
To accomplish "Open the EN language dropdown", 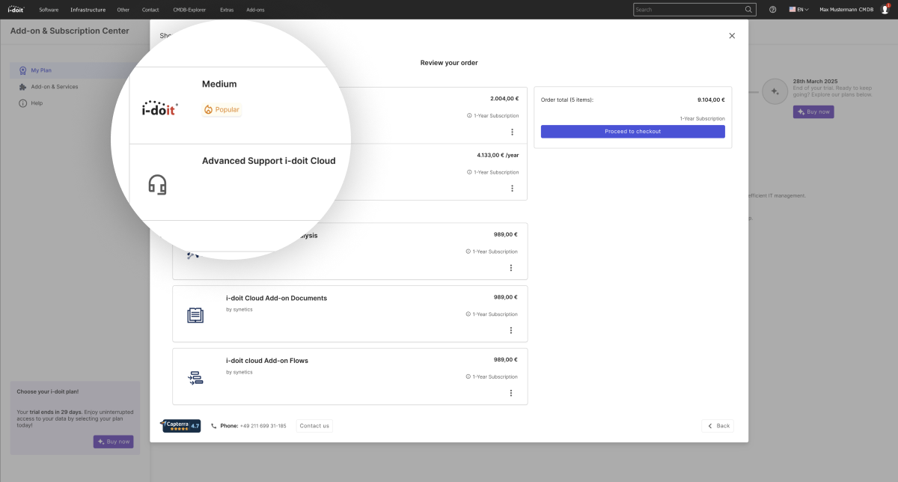I will click(798, 10).
